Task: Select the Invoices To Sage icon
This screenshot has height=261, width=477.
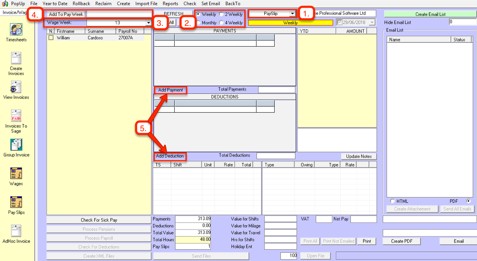Action: [x=16, y=116]
